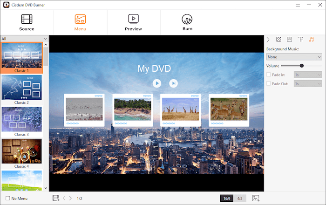Viewport: 326px width, 205px height.
Task: Switch to 4:3 aspect ratio
Action: pyautogui.click(x=240, y=198)
